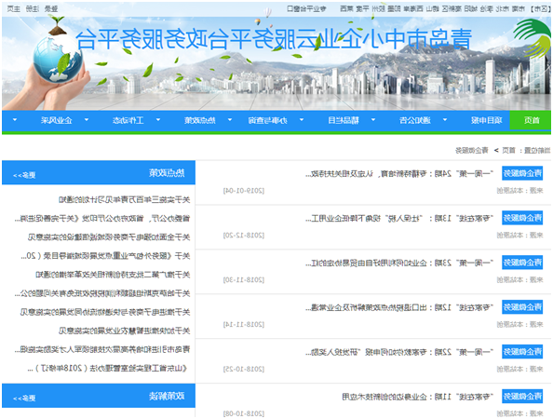Select the 市北 district link

(502, 8)
